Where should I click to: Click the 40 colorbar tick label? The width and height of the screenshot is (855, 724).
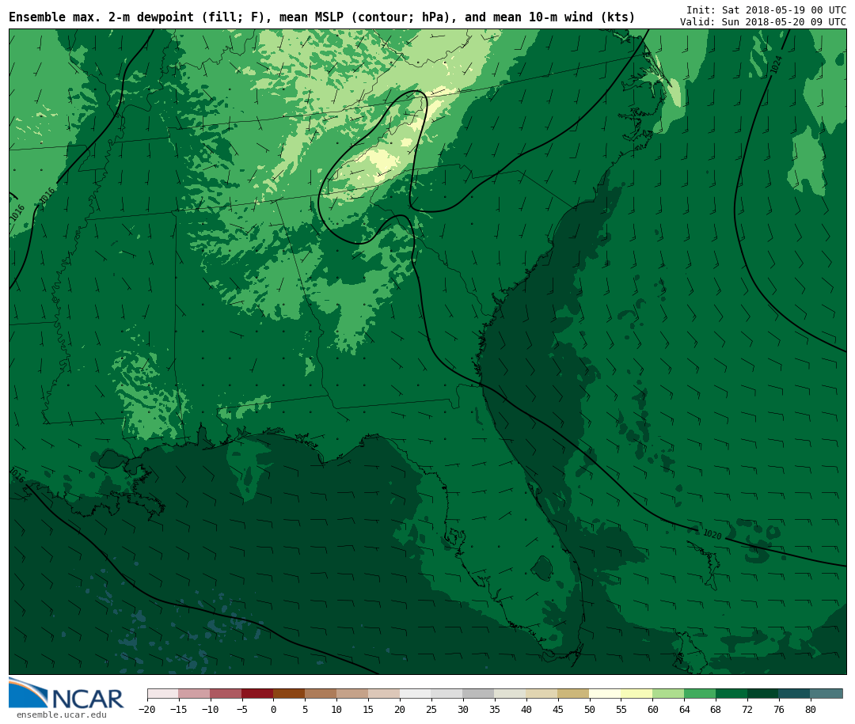[526, 709]
